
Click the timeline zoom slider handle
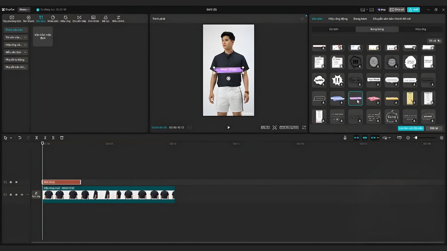(x=416, y=138)
